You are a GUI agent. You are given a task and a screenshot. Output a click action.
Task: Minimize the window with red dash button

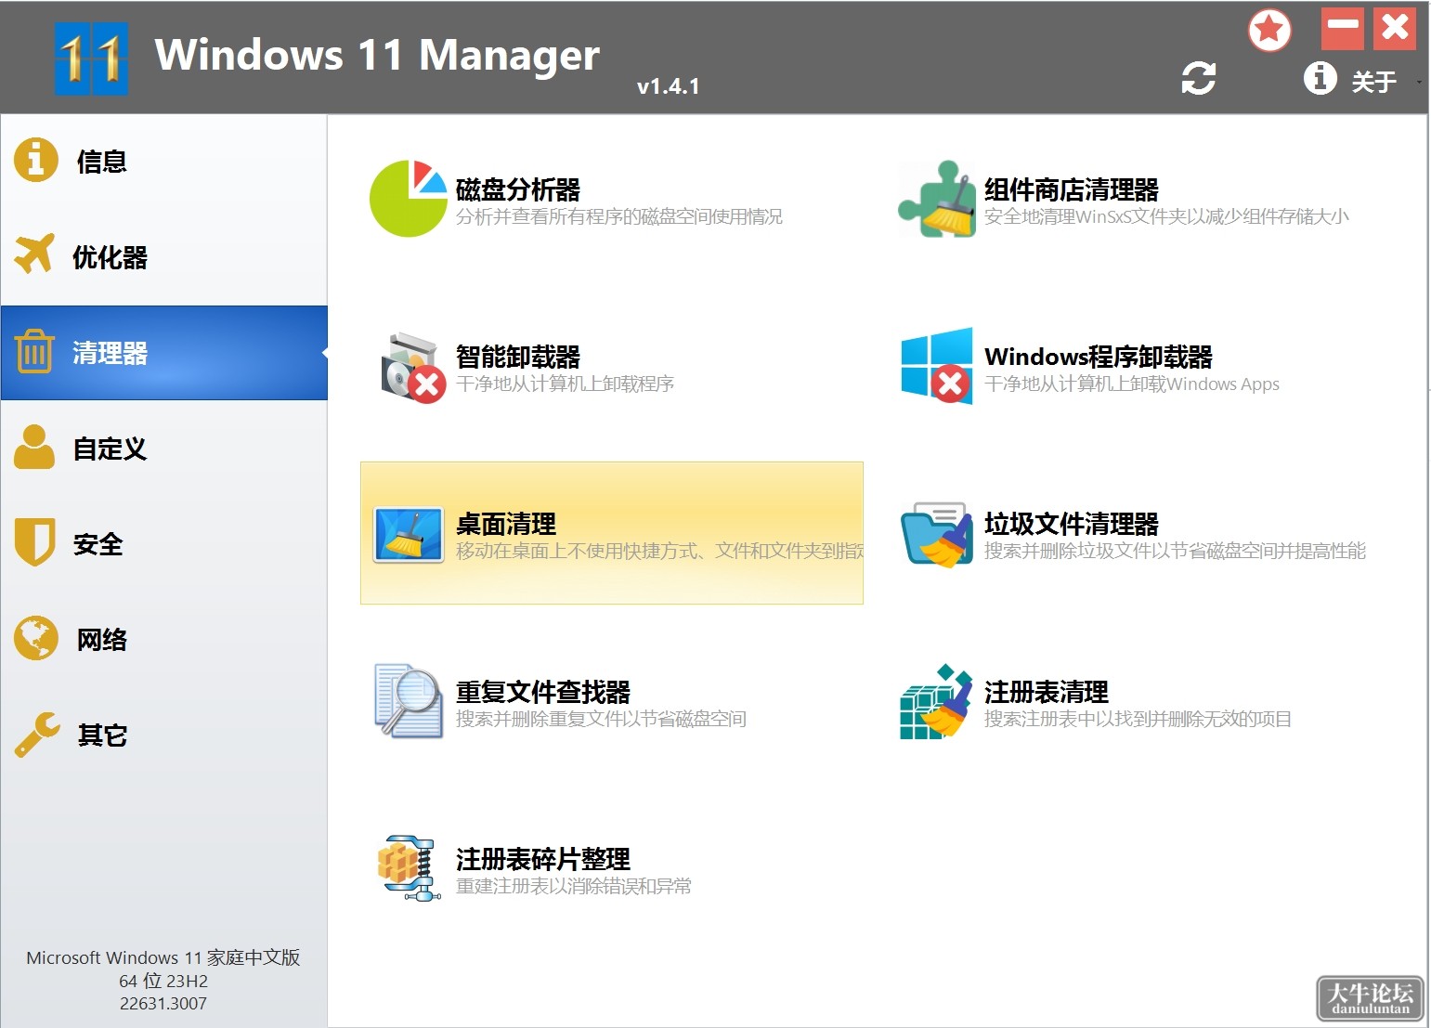pos(1343,28)
